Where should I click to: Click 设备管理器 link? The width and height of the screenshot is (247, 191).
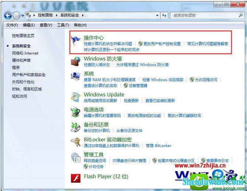tap(138, 86)
